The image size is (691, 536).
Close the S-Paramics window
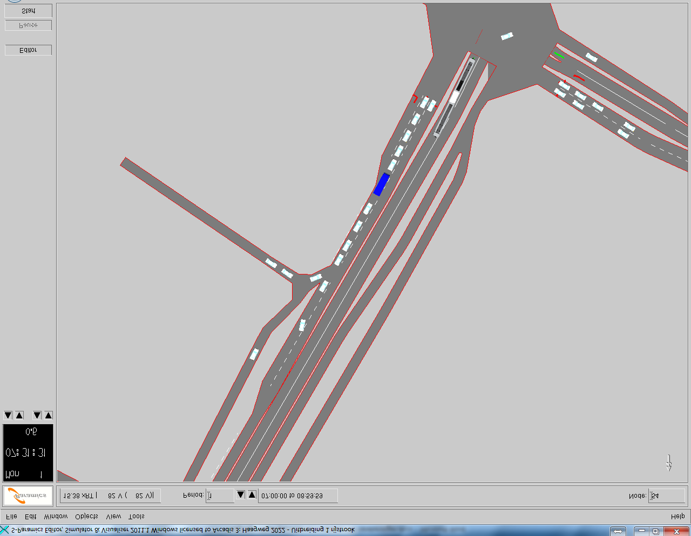tap(676, 531)
